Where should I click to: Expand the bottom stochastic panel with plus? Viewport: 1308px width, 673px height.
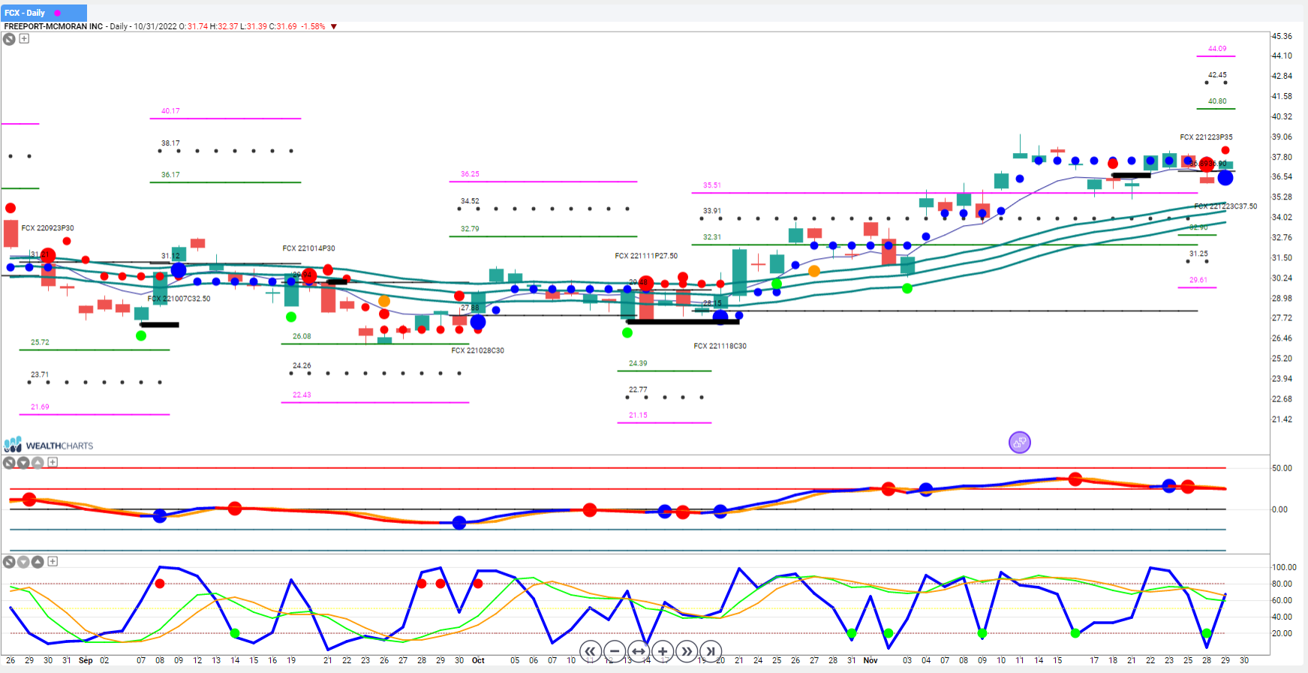tap(53, 561)
